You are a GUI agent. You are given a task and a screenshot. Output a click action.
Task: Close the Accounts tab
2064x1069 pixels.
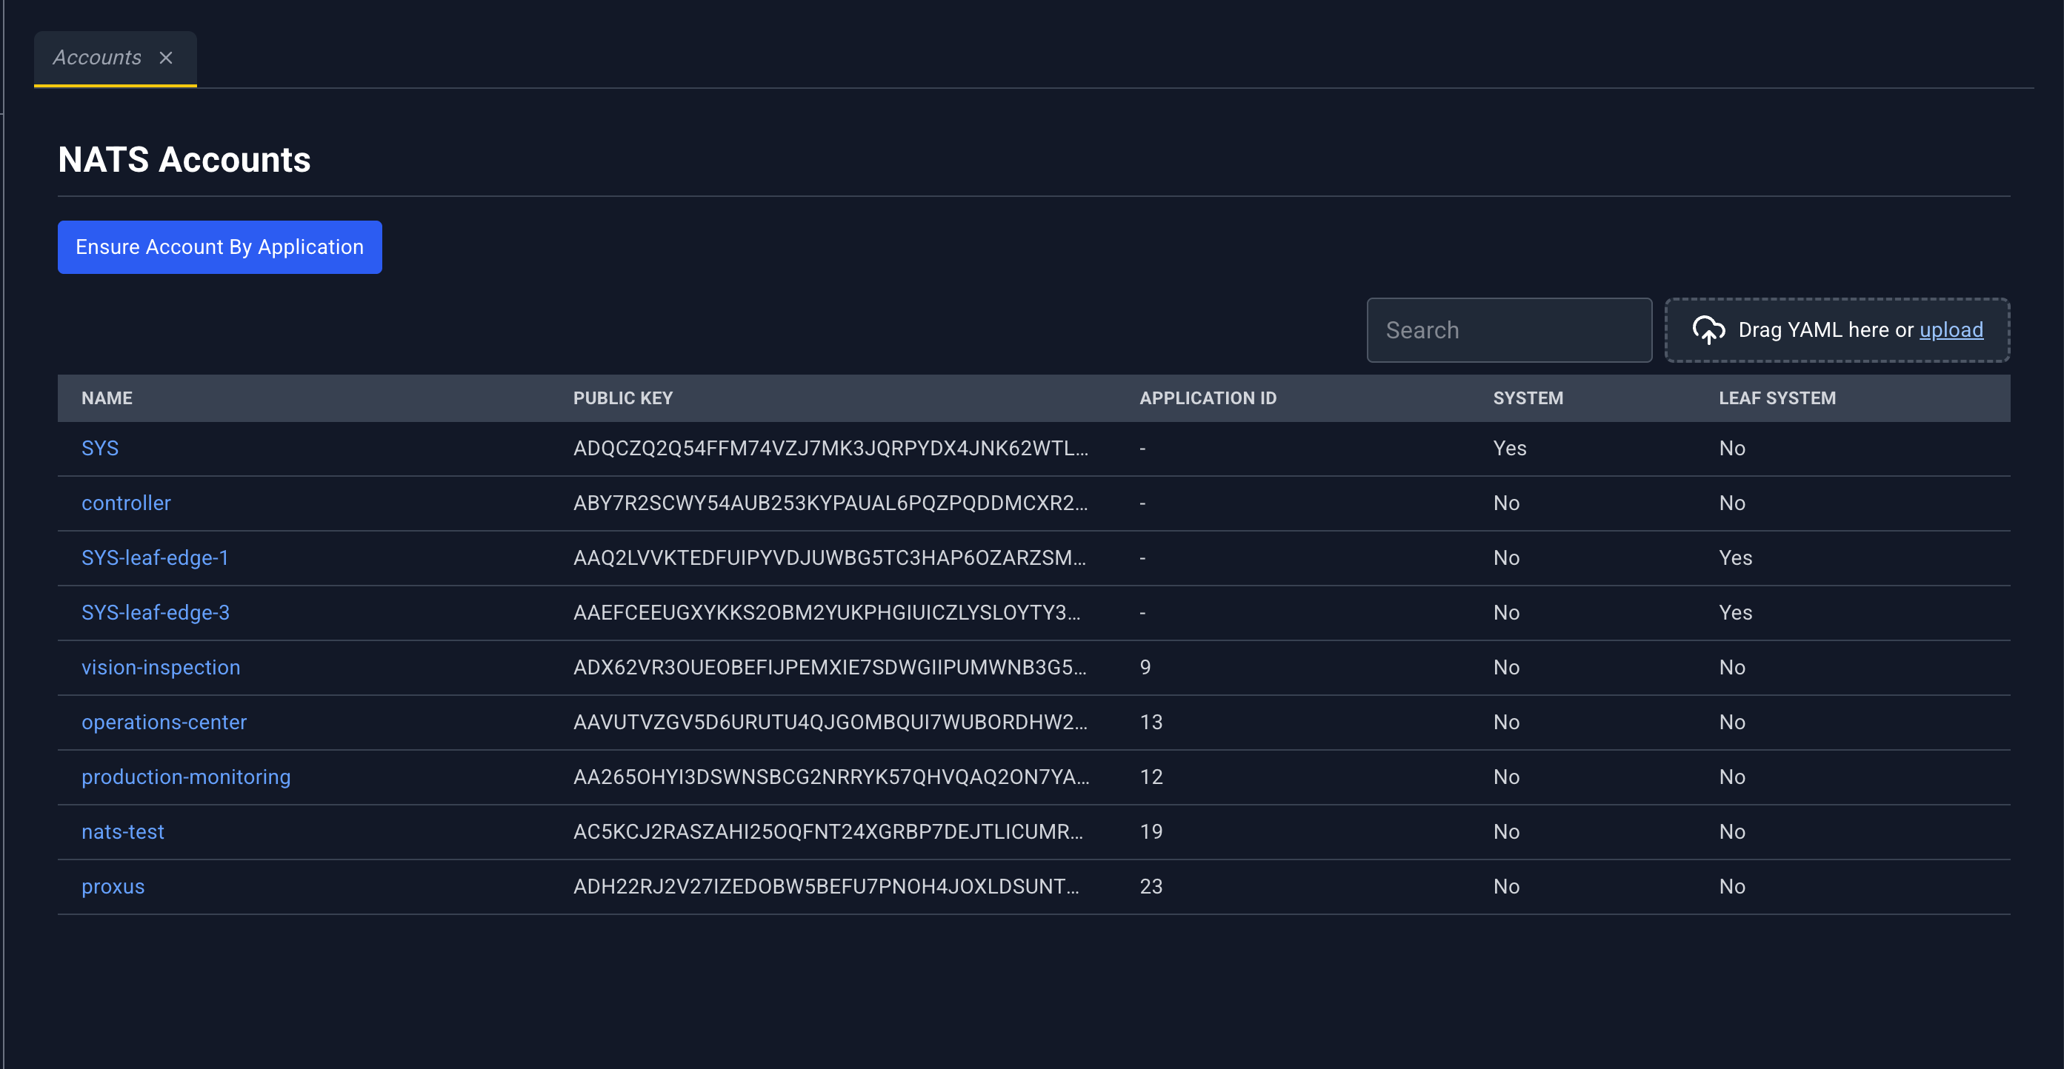click(x=166, y=58)
